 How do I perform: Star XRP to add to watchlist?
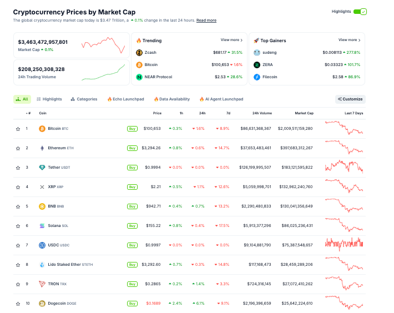click(x=18, y=187)
